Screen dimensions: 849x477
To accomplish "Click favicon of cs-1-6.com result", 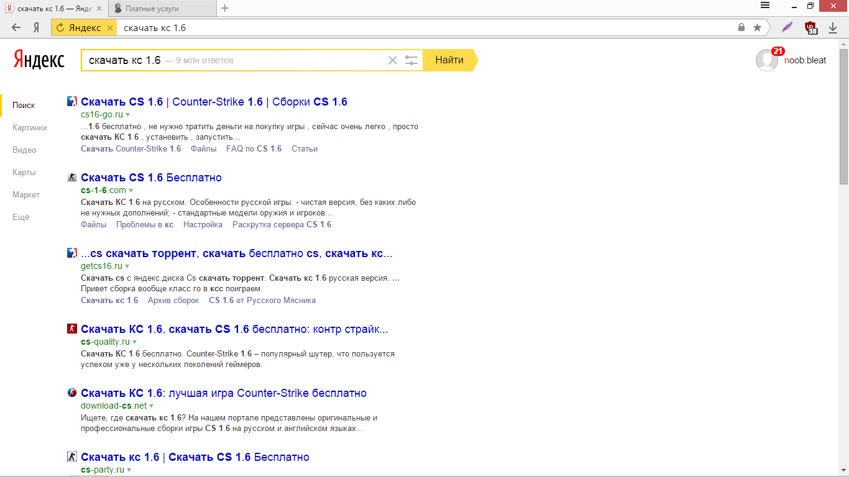I will [72, 177].
